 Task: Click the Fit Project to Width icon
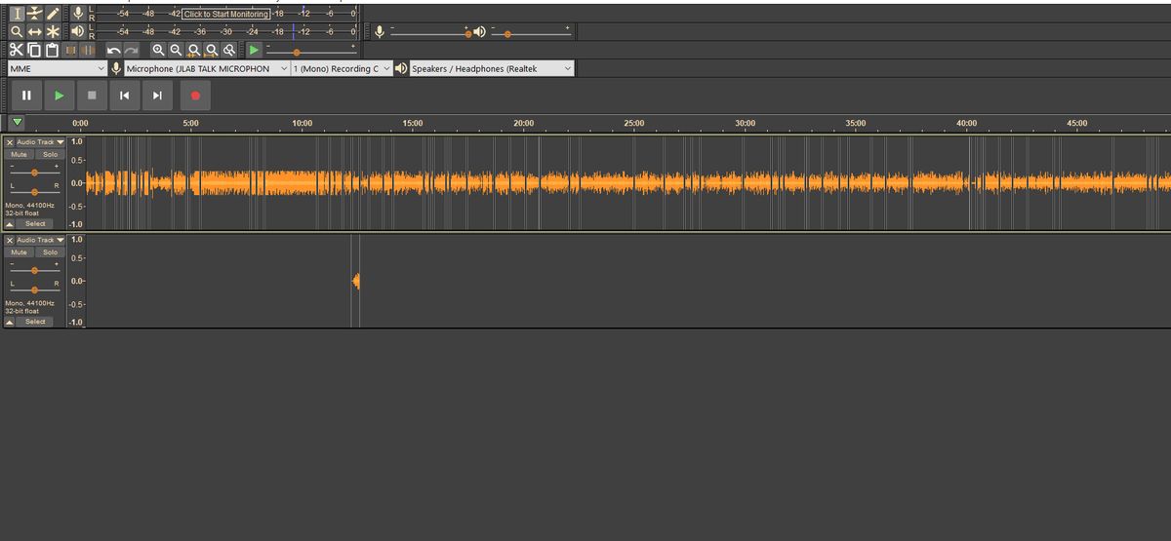click(x=211, y=50)
